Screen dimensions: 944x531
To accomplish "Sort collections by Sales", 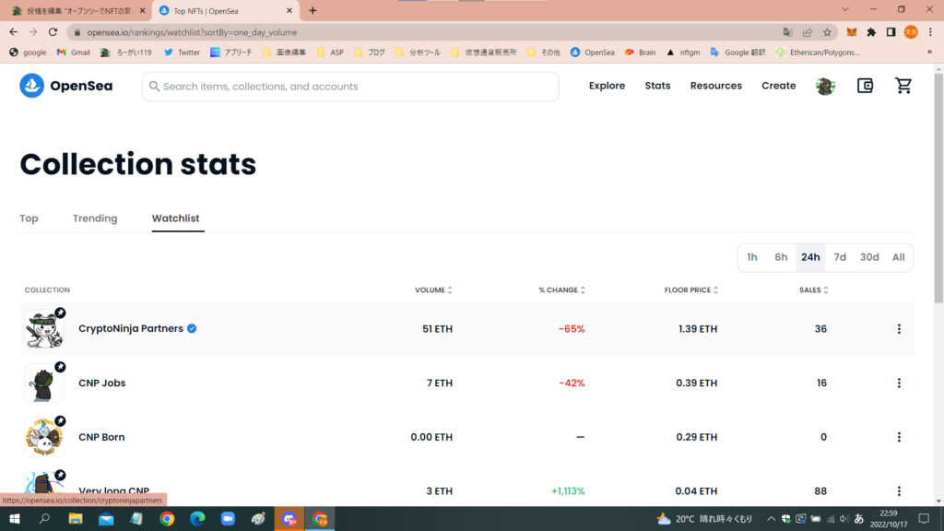I will coord(813,290).
